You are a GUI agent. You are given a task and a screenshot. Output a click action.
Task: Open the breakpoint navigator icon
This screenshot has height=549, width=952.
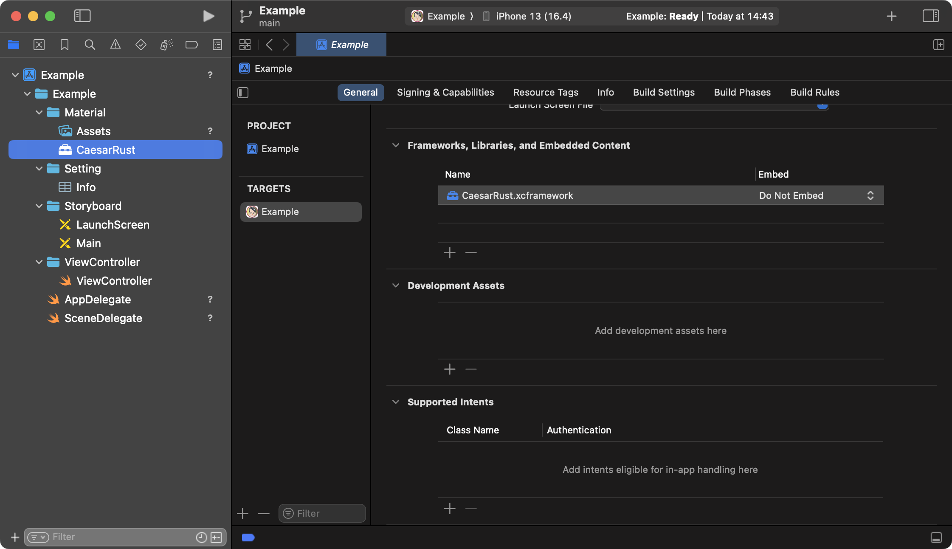192,45
